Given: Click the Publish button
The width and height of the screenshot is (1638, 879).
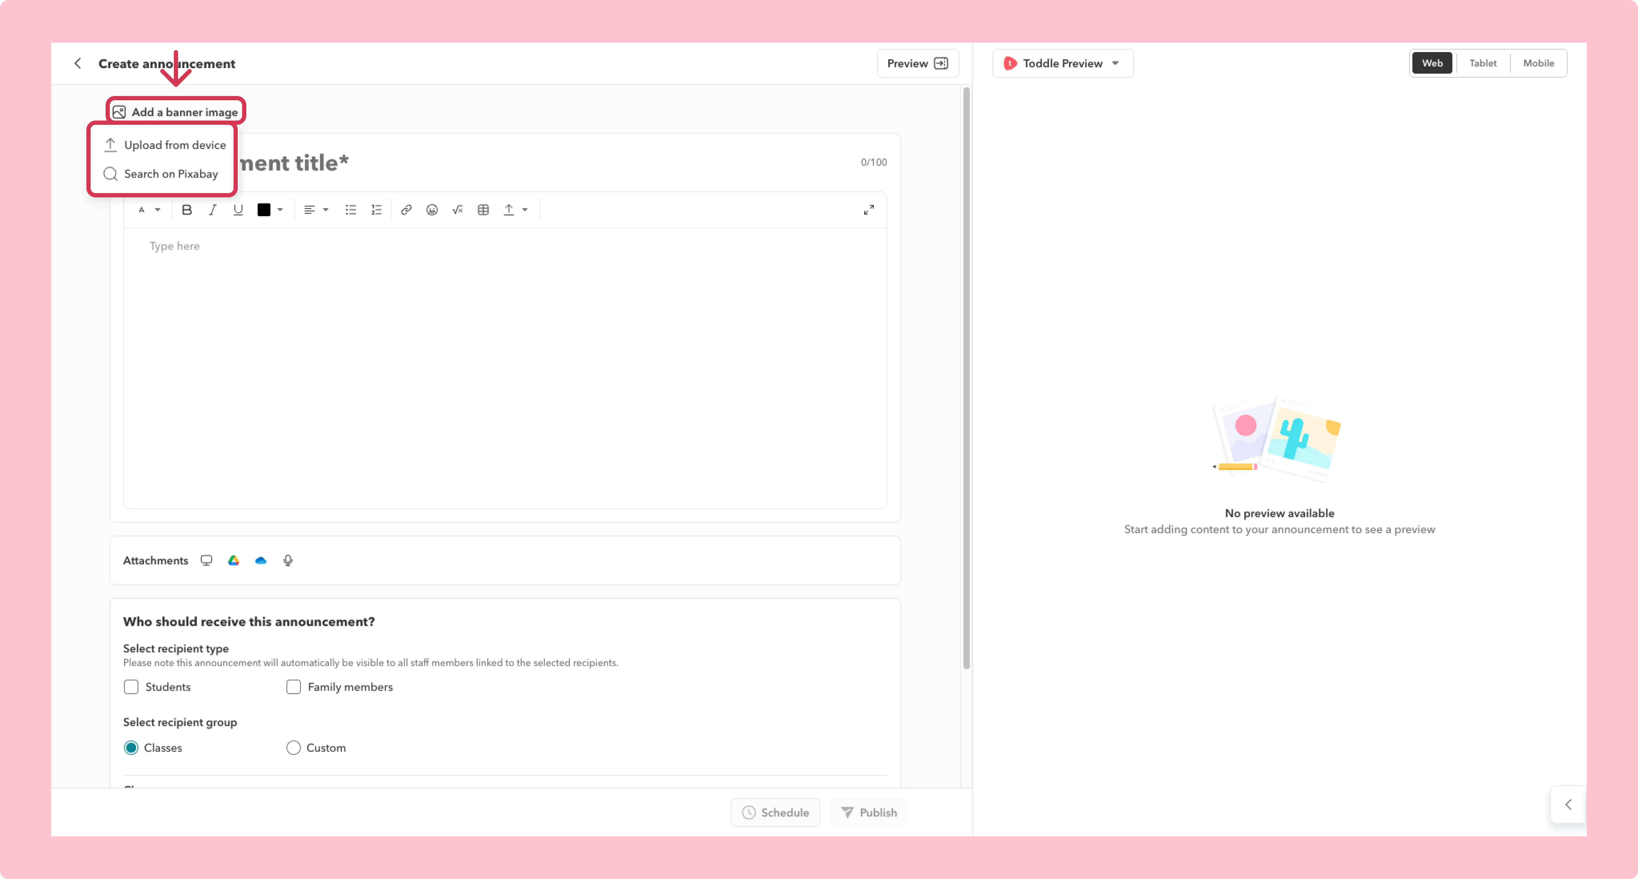Looking at the screenshot, I should click(869, 812).
